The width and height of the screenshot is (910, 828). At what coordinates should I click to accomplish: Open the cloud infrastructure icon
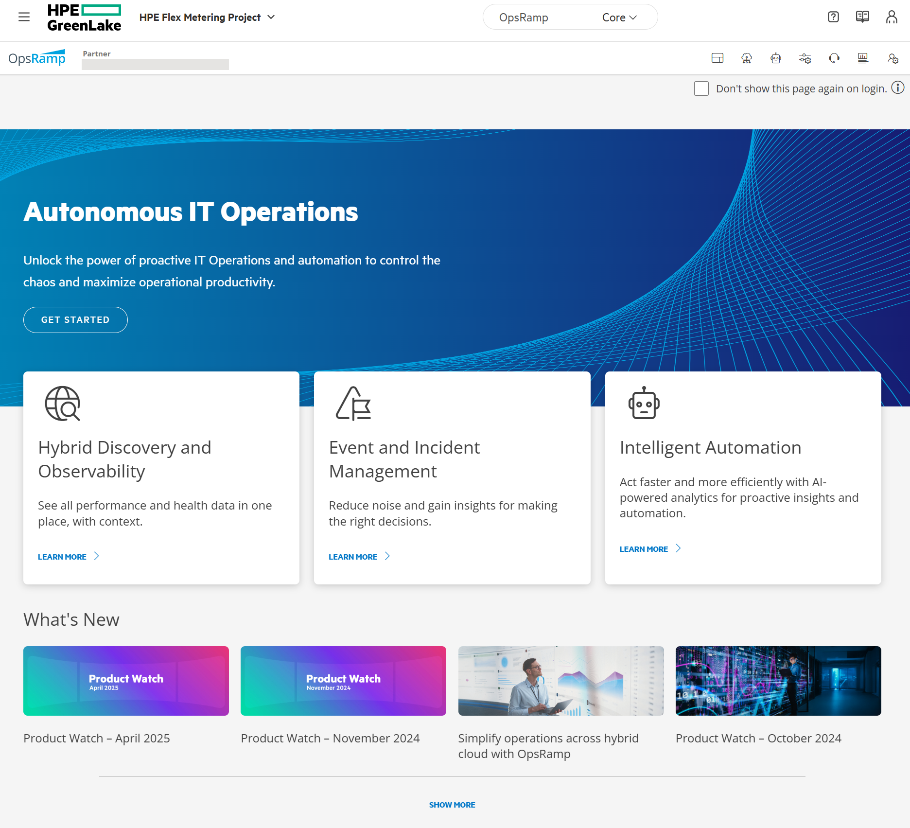[x=747, y=58]
